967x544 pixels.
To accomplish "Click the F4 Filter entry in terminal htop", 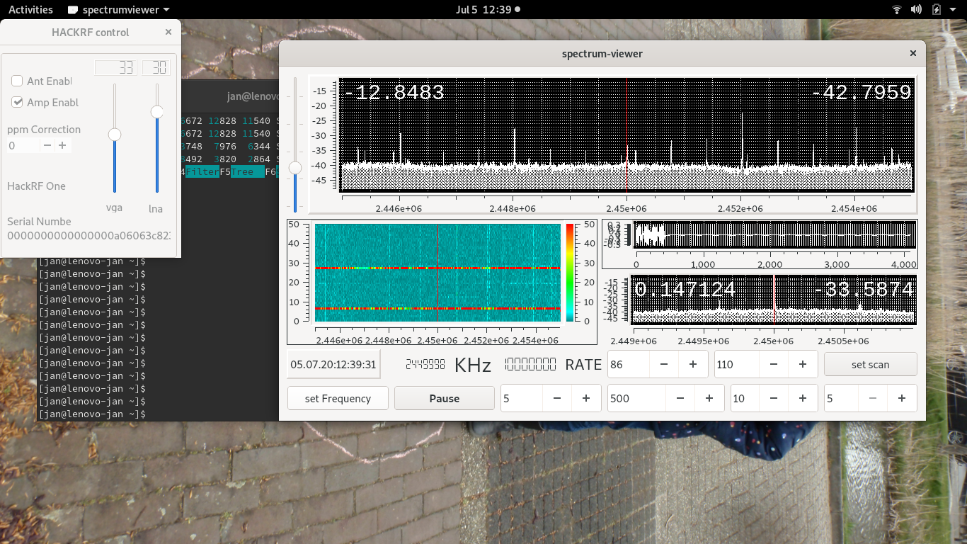I will click(202, 172).
